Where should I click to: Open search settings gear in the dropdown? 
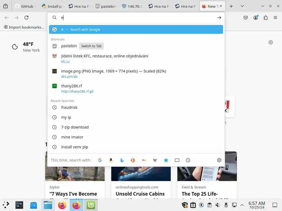[219, 160]
